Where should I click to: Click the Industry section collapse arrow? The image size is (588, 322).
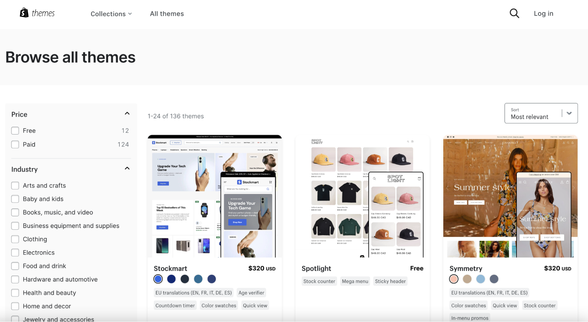point(127,169)
